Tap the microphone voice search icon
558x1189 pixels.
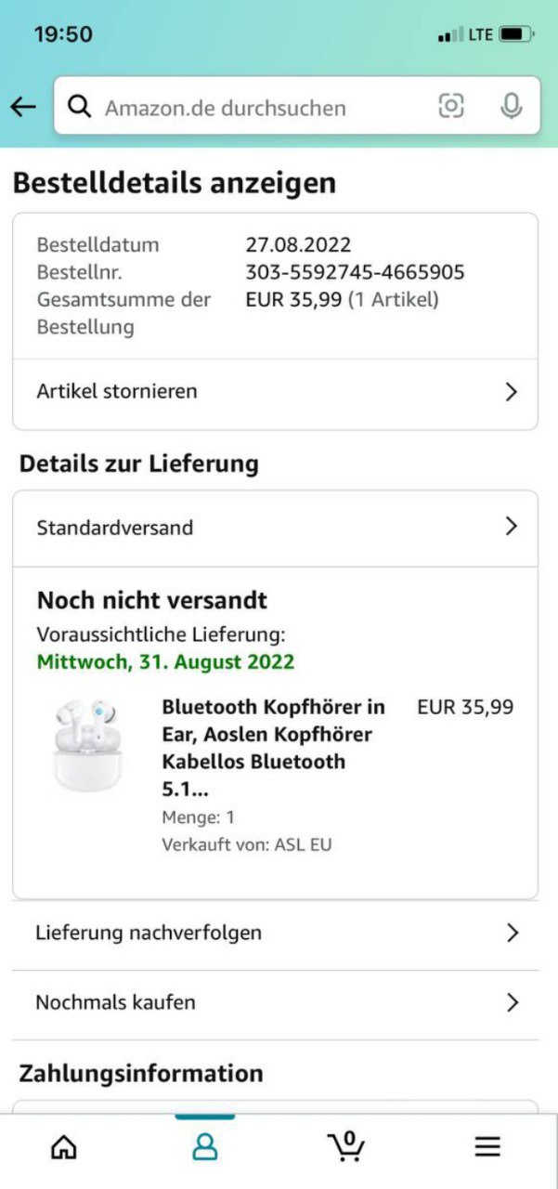coord(511,106)
